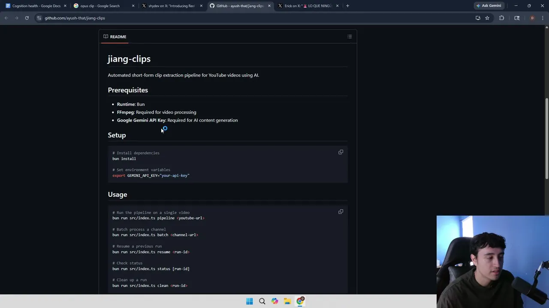
Task: Click the clean <run-id> command
Action: coord(150,286)
